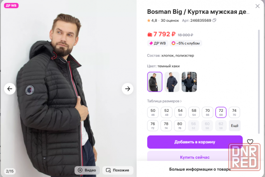Copy the article number 246835569
This screenshot has height=177, width=265.
click(214, 21)
